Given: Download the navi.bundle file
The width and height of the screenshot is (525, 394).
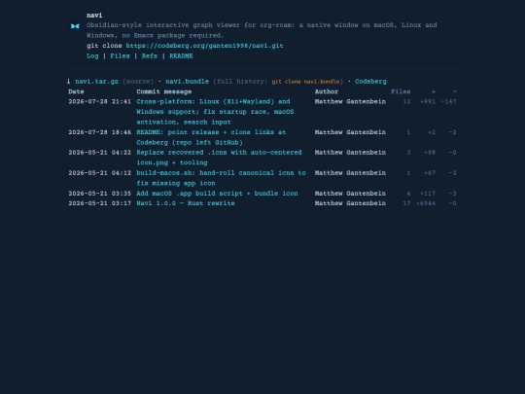Looking at the screenshot, I should pos(187,82).
